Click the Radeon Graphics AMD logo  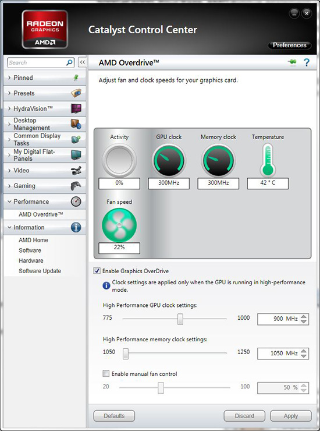pyautogui.click(x=45, y=29)
